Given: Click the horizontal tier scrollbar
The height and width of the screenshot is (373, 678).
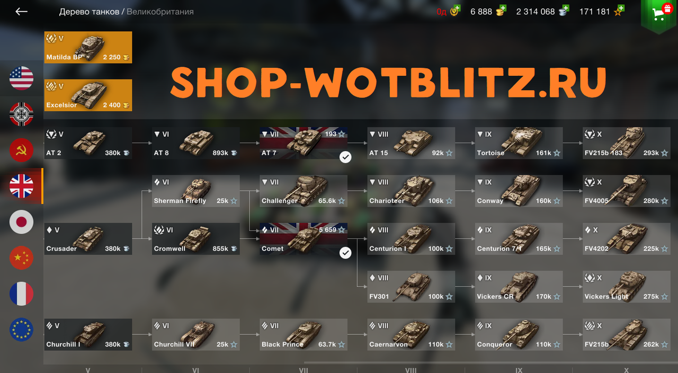Looking at the screenshot, I should pyautogui.click(x=490, y=363).
